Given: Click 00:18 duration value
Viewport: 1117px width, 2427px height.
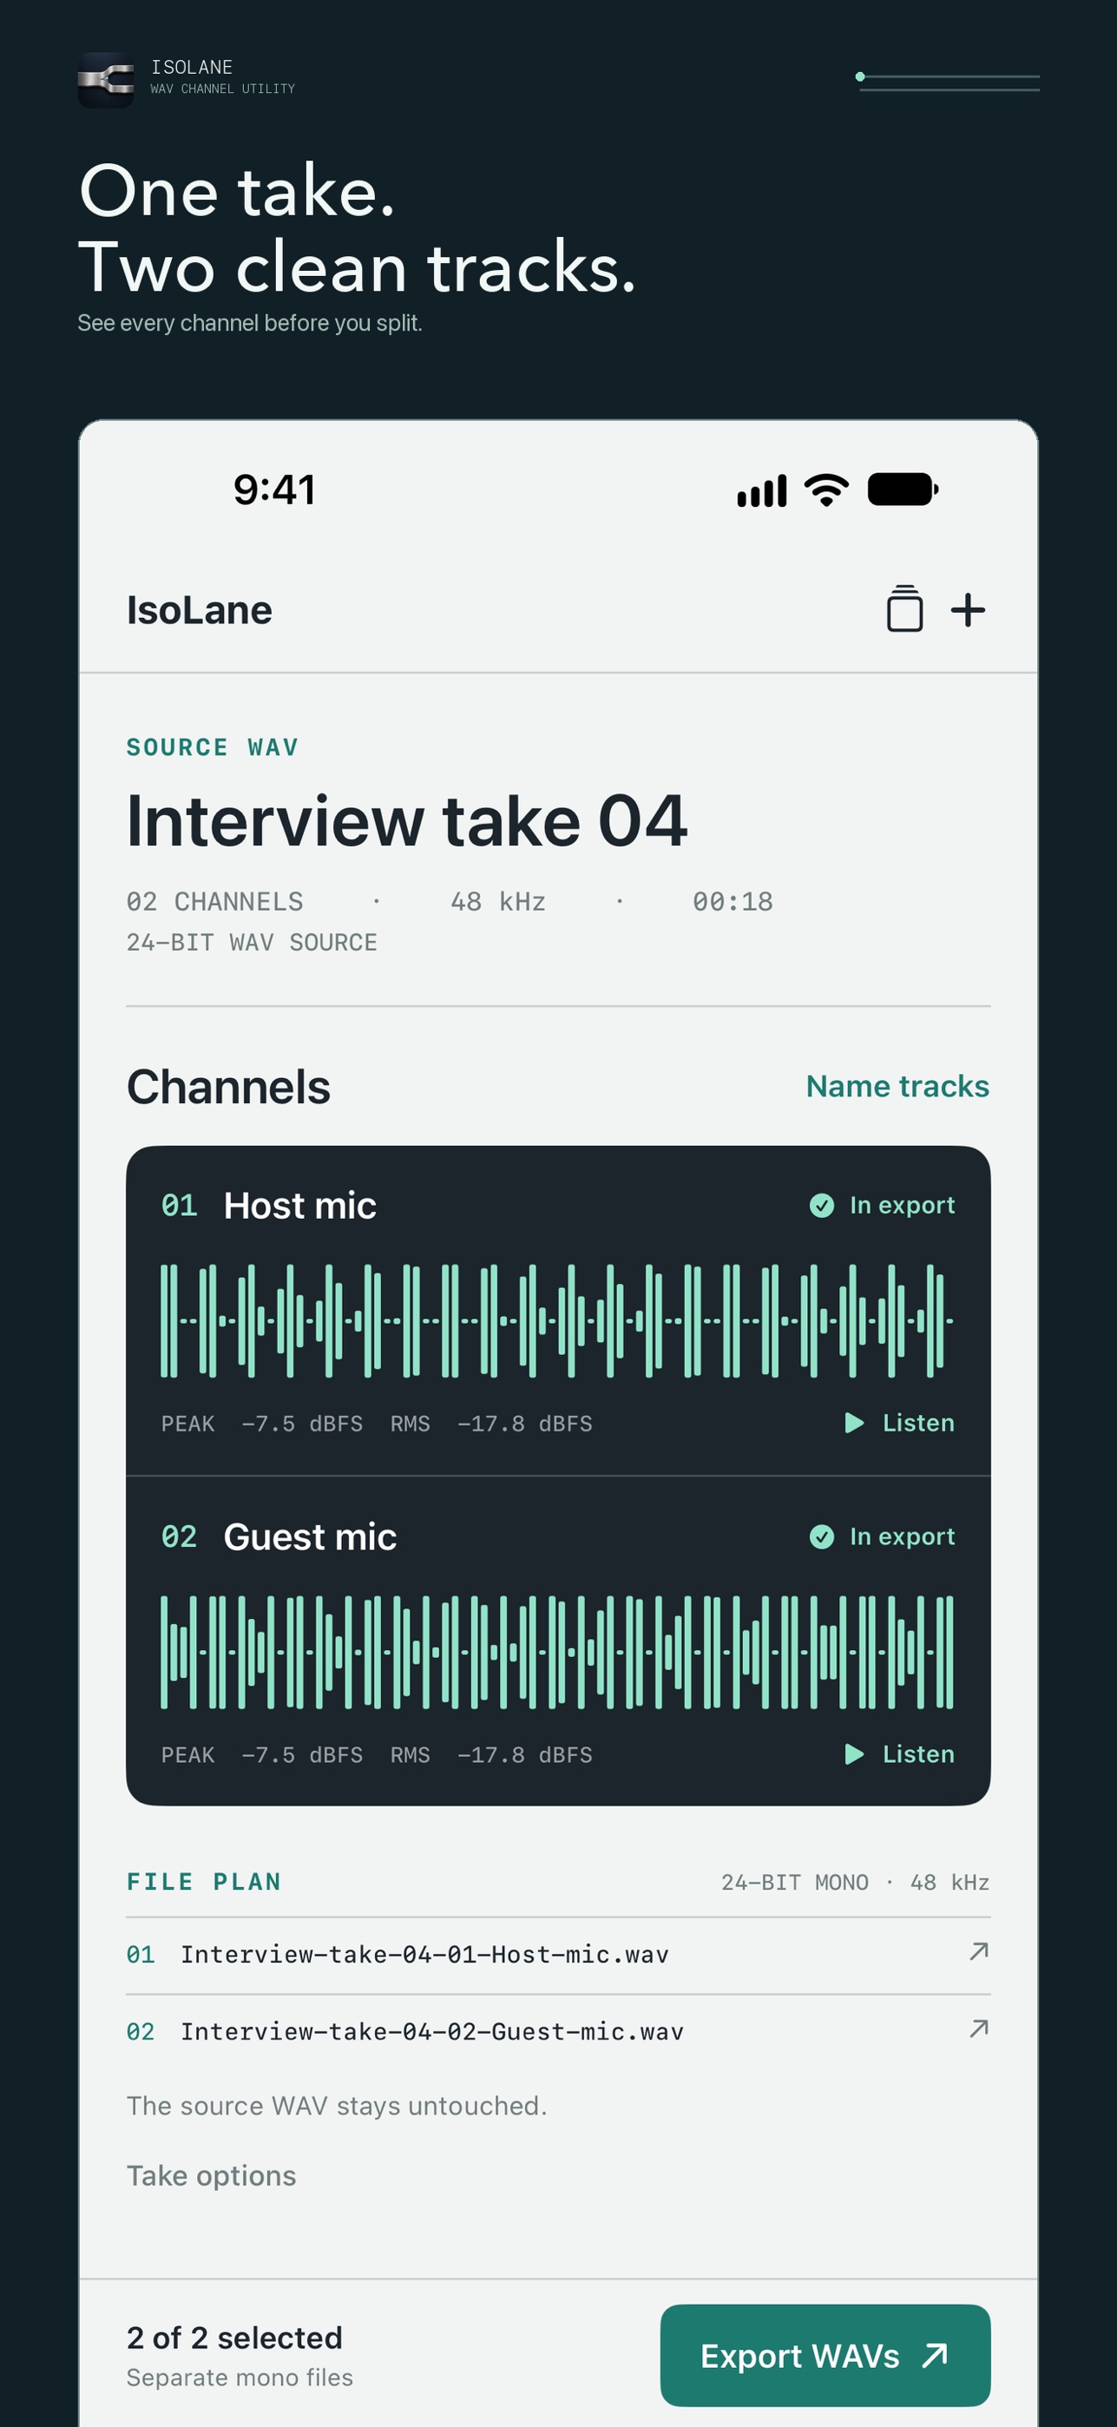Looking at the screenshot, I should pyautogui.click(x=733, y=902).
